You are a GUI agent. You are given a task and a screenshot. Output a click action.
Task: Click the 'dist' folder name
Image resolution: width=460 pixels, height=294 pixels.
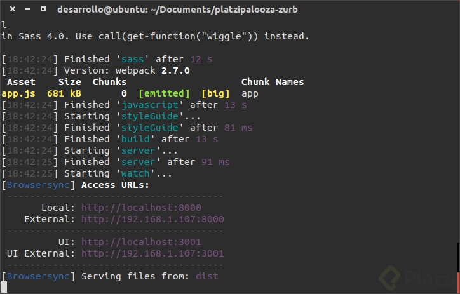point(207,276)
